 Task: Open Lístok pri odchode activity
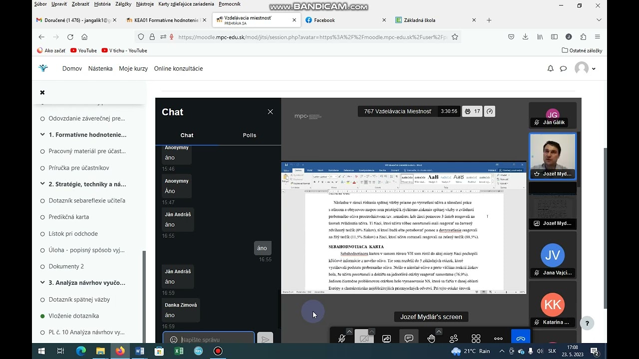(73, 233)
